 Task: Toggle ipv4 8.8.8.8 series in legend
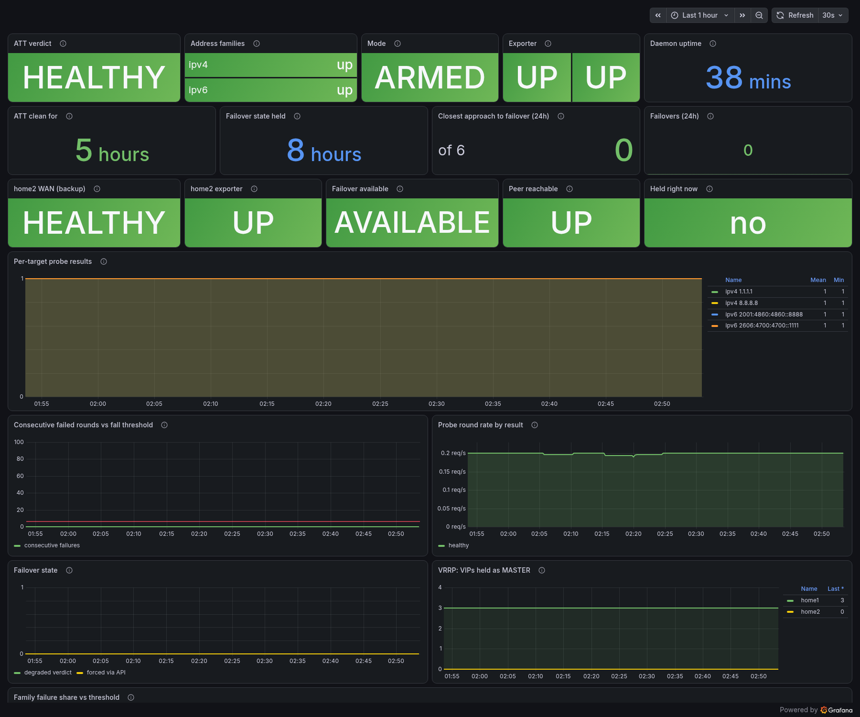pos(742,303)
